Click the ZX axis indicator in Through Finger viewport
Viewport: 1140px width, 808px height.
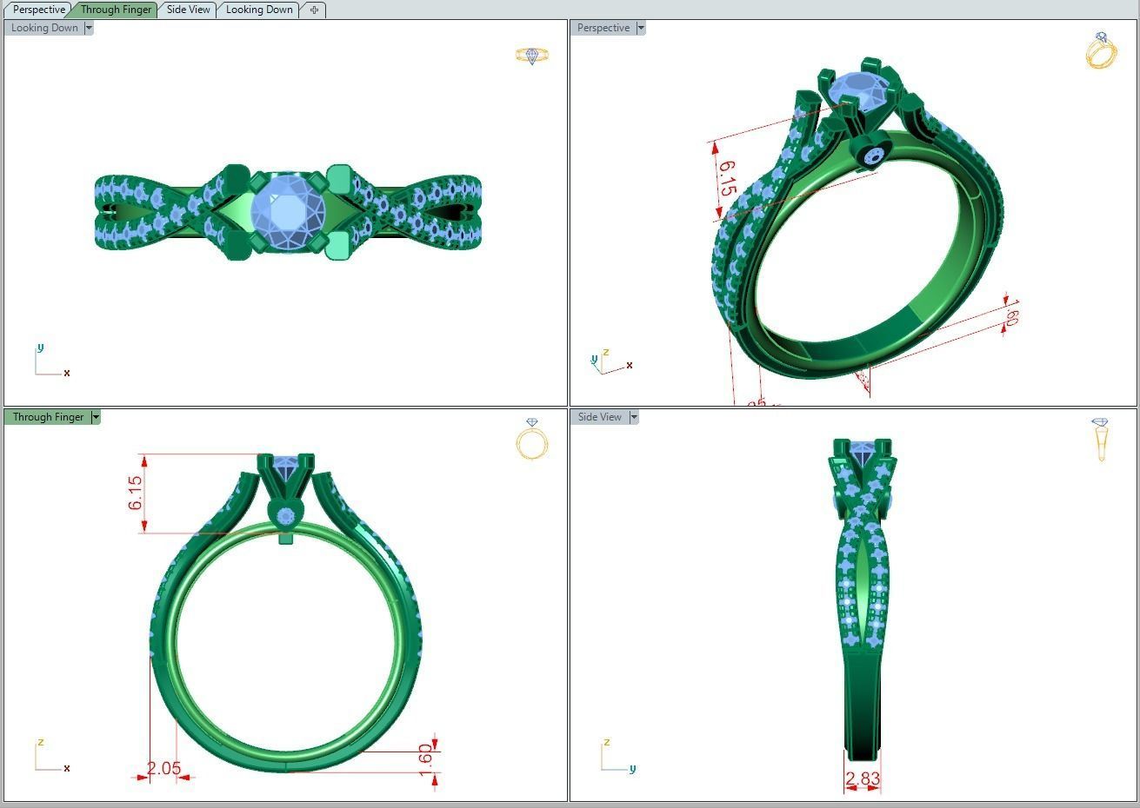point(51,756)
